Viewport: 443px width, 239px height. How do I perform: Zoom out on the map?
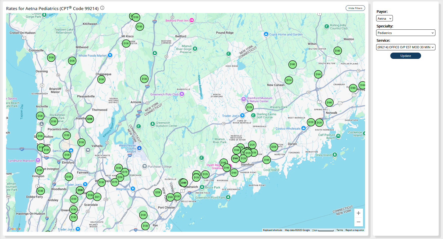click(359, 222)
